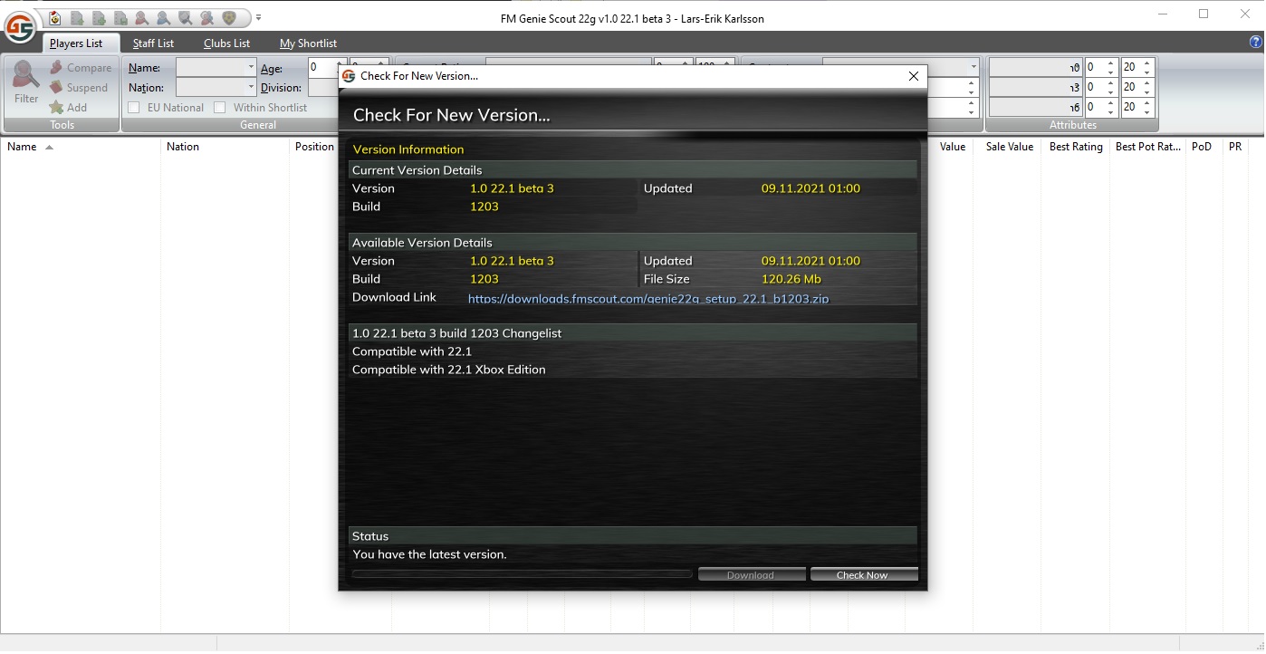Sort by the Best Rating column header
The width and height of the screenshot is (1266, 654).
coord(1075,147)
